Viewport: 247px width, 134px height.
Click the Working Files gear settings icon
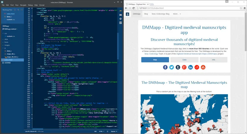pyautogui.click(x=18, y=10)
